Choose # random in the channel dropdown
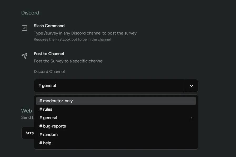Viewport: 236px width, 157px height. 48,134
